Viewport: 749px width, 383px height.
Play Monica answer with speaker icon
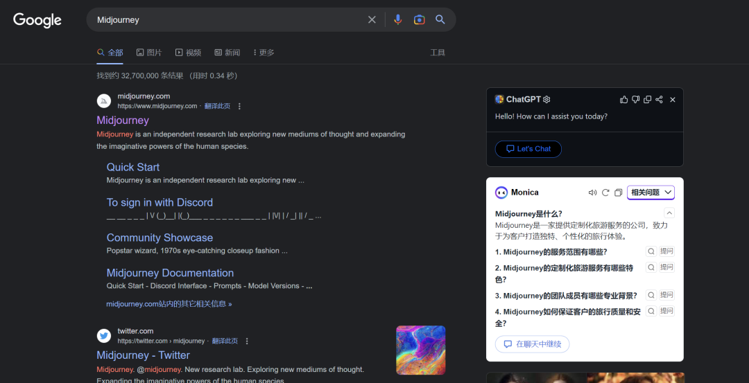[592, 193]
